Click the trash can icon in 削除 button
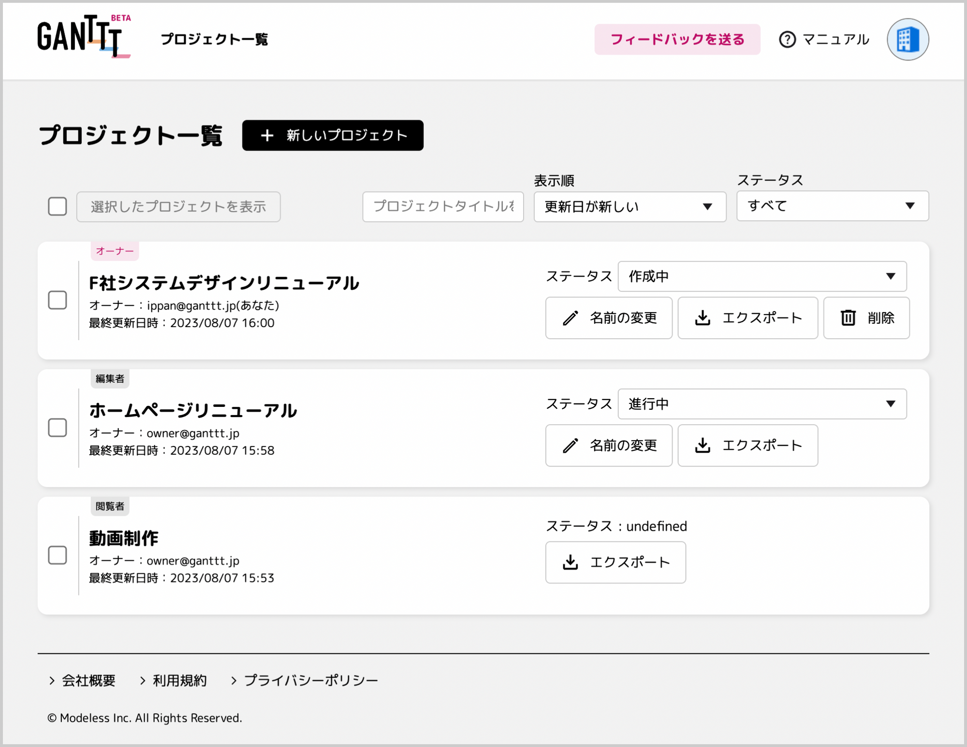 coord(848,318)
